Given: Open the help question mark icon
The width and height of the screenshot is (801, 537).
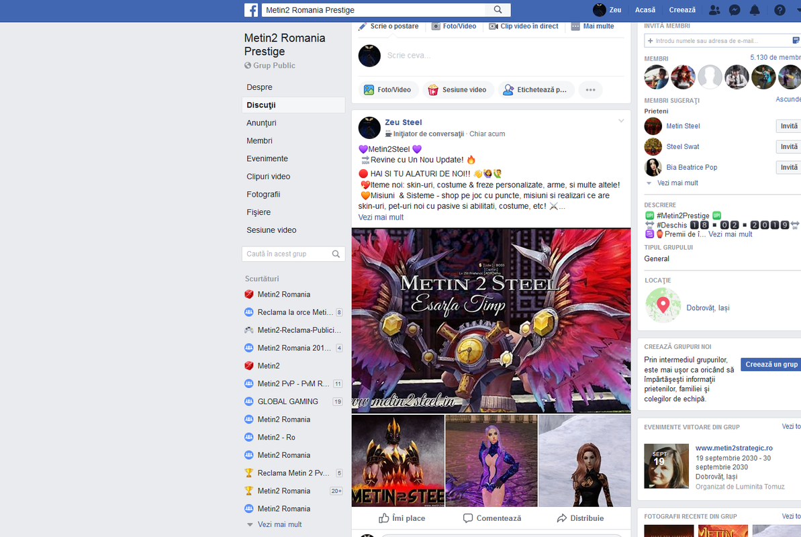Looking at the screenshot, I should coord(780,9).
